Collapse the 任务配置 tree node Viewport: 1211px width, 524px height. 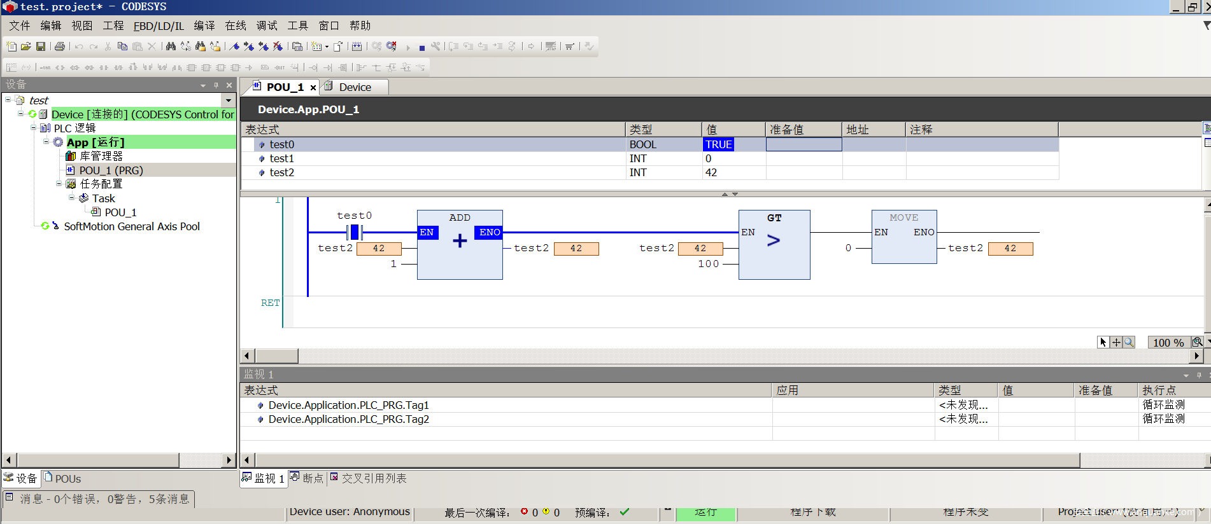(x=59, y=184)
